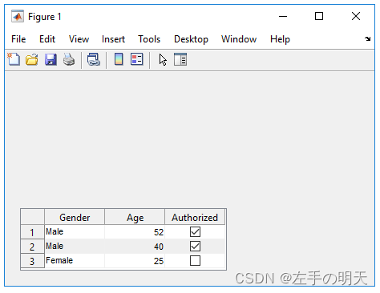Open the Property Inspector icon

[180, 59]
